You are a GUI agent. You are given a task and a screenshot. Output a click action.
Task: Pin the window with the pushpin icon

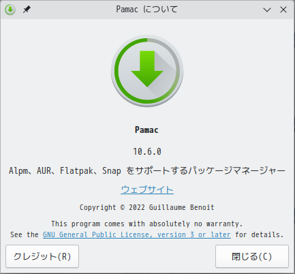(27, 10)
